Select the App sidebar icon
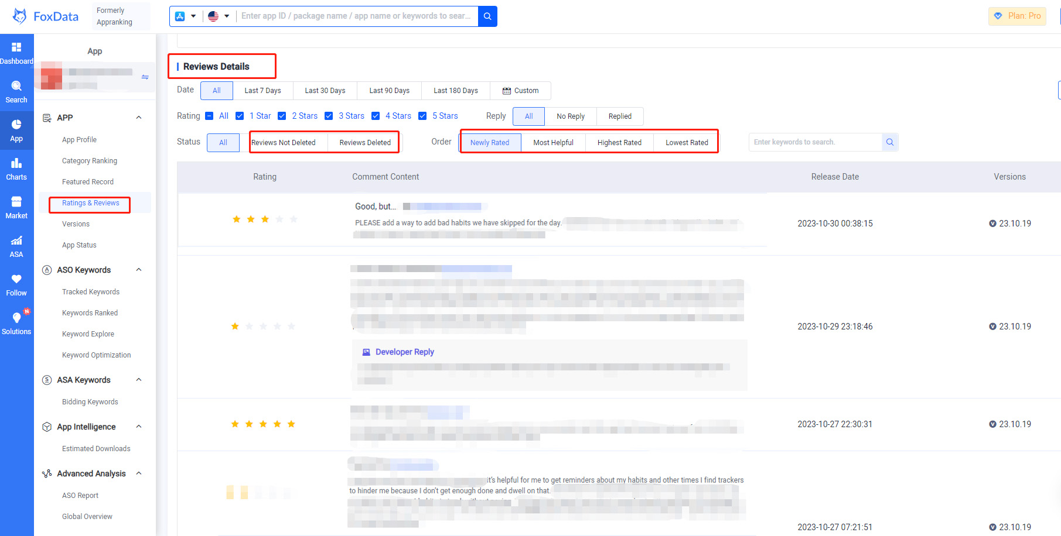This screenshot has height=536, width=1061. tap(16, 124)
